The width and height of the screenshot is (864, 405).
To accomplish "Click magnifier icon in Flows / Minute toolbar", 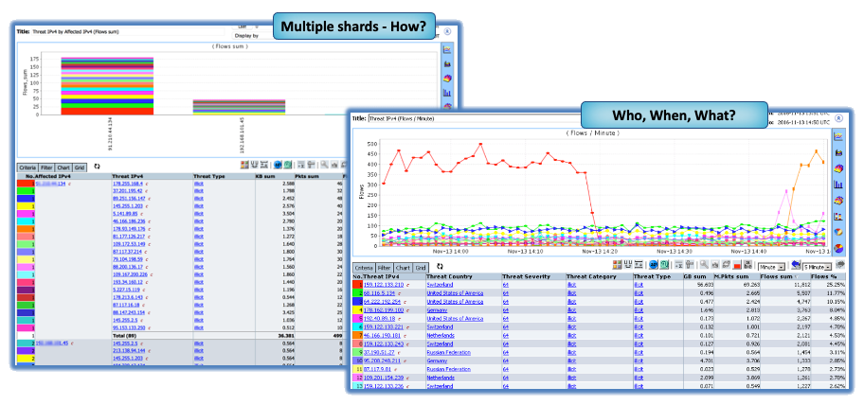I will 705,265.
